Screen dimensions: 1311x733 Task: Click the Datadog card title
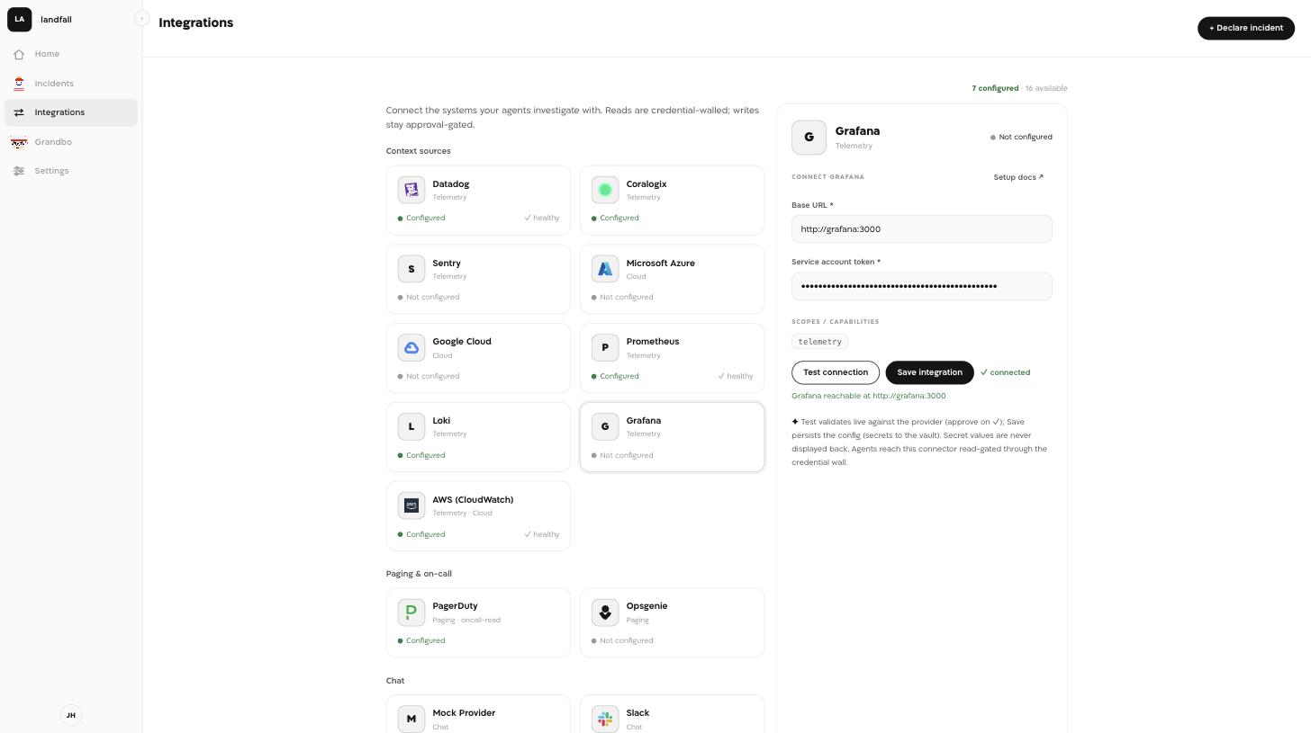(450, 184)
